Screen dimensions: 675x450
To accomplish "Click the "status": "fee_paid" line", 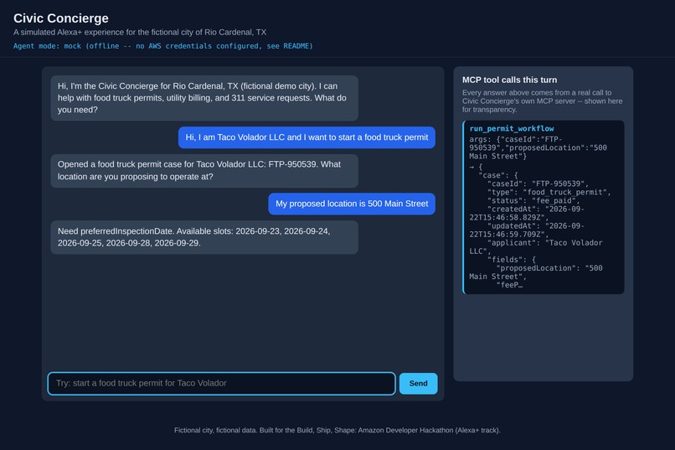I will click(x=533, y=200).
